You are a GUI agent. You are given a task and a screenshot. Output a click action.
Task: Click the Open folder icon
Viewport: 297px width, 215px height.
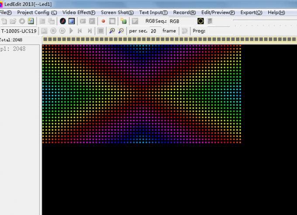point(13,21)
